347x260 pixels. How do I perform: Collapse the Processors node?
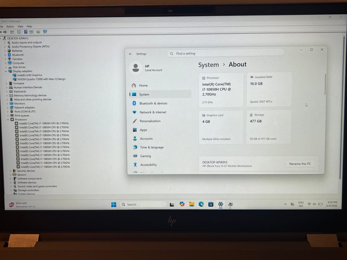pos(8,120)
